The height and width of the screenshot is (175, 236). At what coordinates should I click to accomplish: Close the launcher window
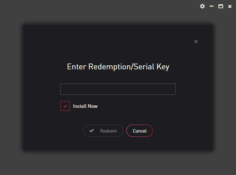(230, 6)
